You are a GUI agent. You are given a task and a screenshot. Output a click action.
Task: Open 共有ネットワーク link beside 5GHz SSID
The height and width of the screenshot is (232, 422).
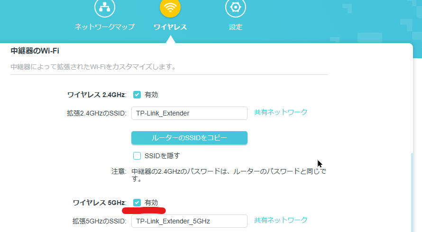pyautogui.click(x=281, y=220)
